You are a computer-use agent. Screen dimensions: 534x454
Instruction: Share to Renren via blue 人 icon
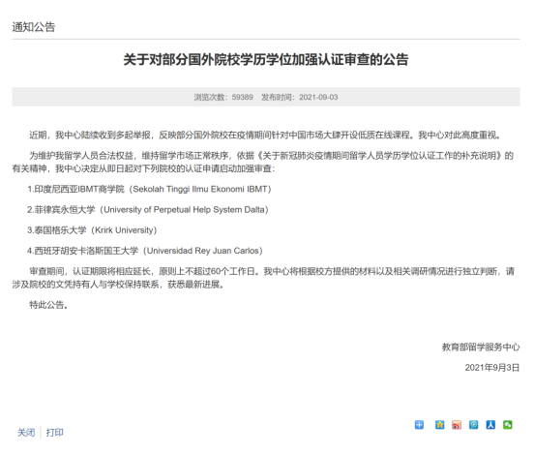pyautogui.click(x=490, y=425)
